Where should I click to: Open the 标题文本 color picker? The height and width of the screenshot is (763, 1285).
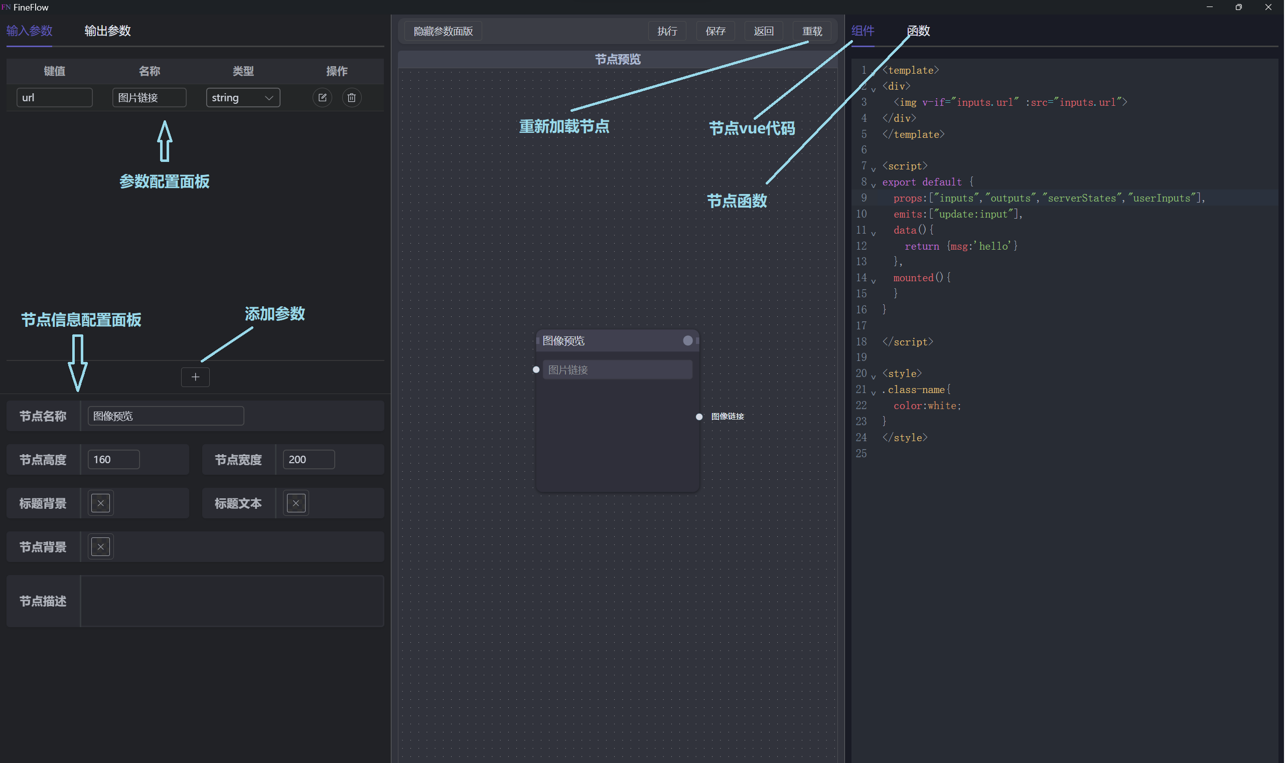tap(296, 503)
